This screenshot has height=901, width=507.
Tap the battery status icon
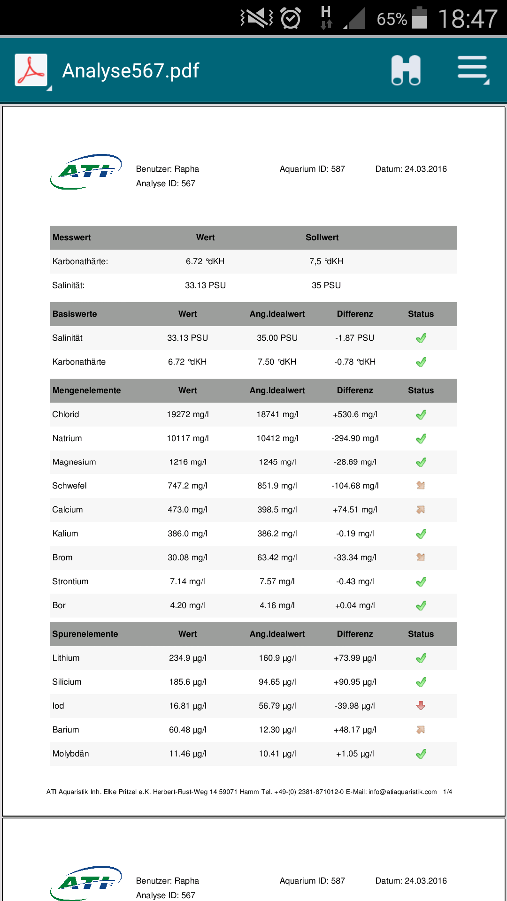click(x=419, y=18)
